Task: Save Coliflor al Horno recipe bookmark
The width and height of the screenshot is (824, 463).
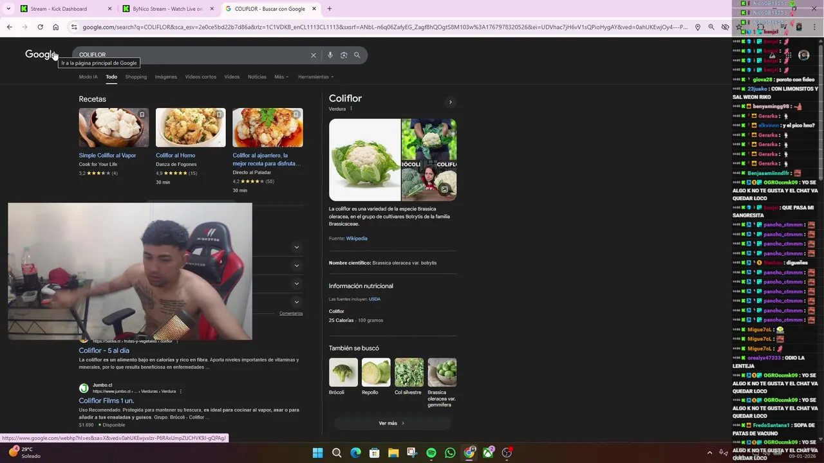Action: pyautogui.click(x=219, y=114)
